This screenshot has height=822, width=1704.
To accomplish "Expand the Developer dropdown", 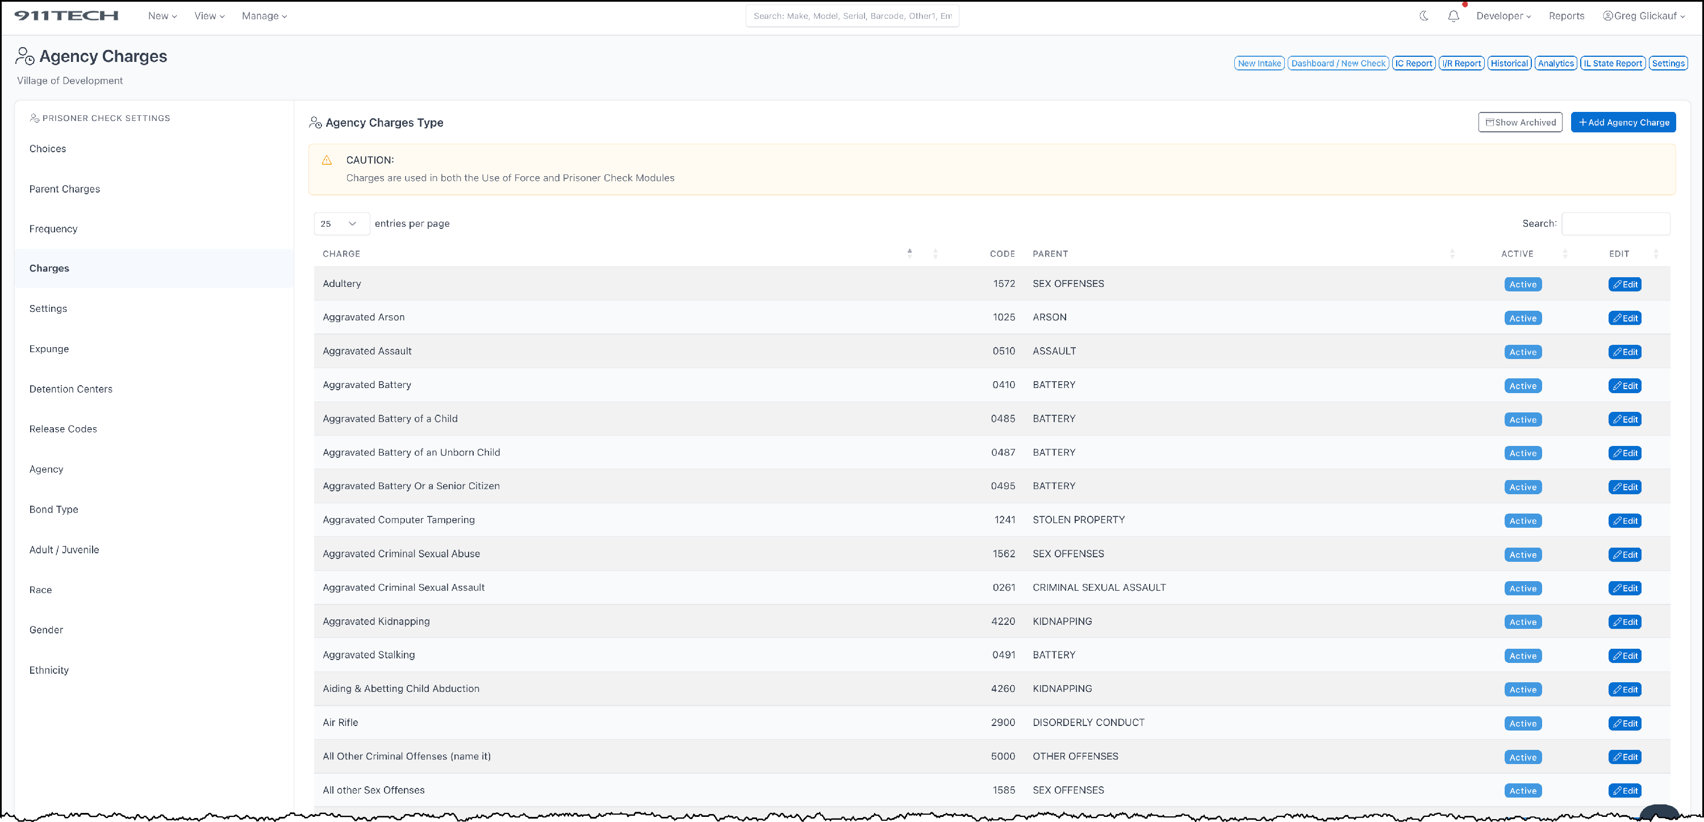I will coord(1503,16).
